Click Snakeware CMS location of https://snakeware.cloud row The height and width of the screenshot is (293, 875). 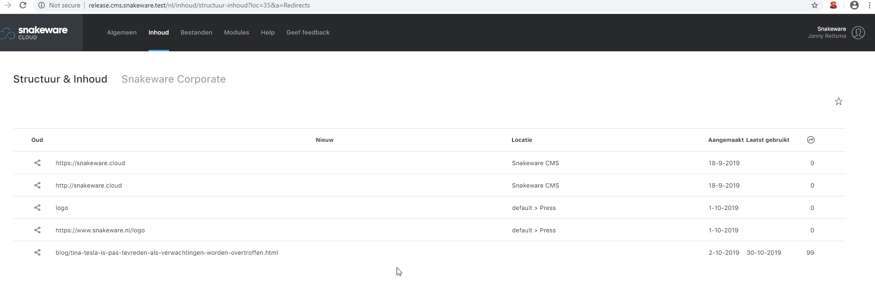click(x=535, y=163)
